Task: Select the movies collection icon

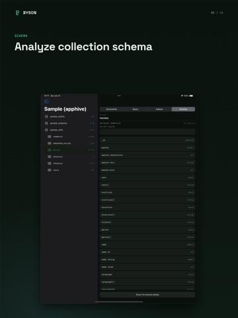Action: 50,150
